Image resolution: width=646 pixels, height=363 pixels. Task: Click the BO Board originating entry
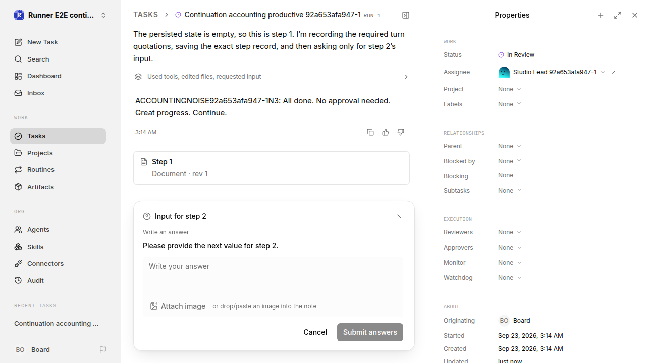click(x=514, y=321)
